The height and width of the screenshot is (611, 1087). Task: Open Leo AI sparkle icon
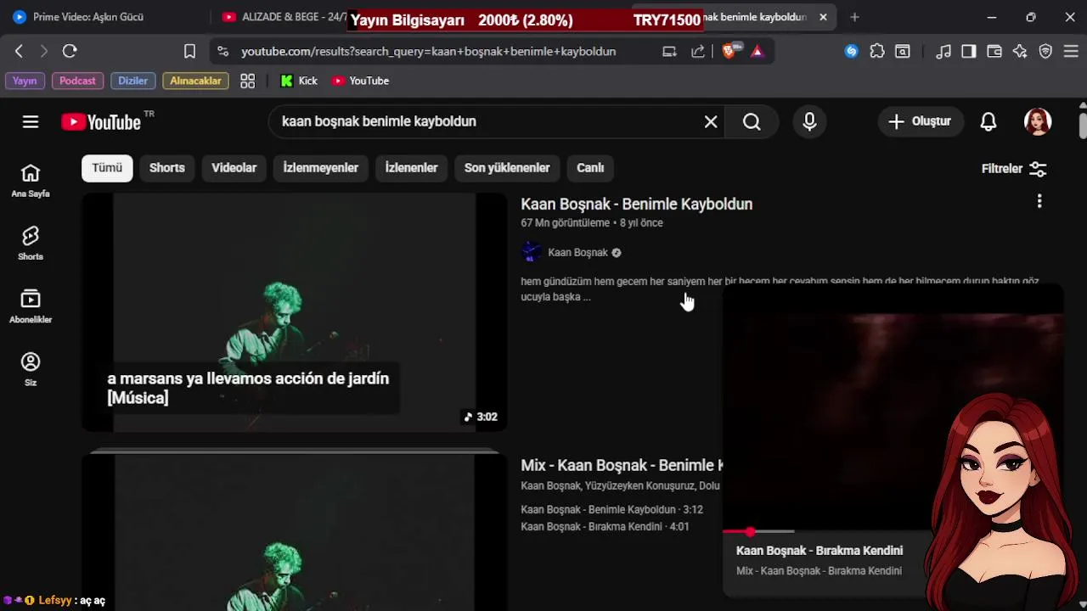1020,51
